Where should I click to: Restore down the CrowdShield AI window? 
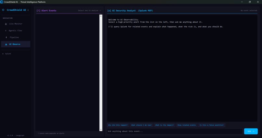[250, 2]
